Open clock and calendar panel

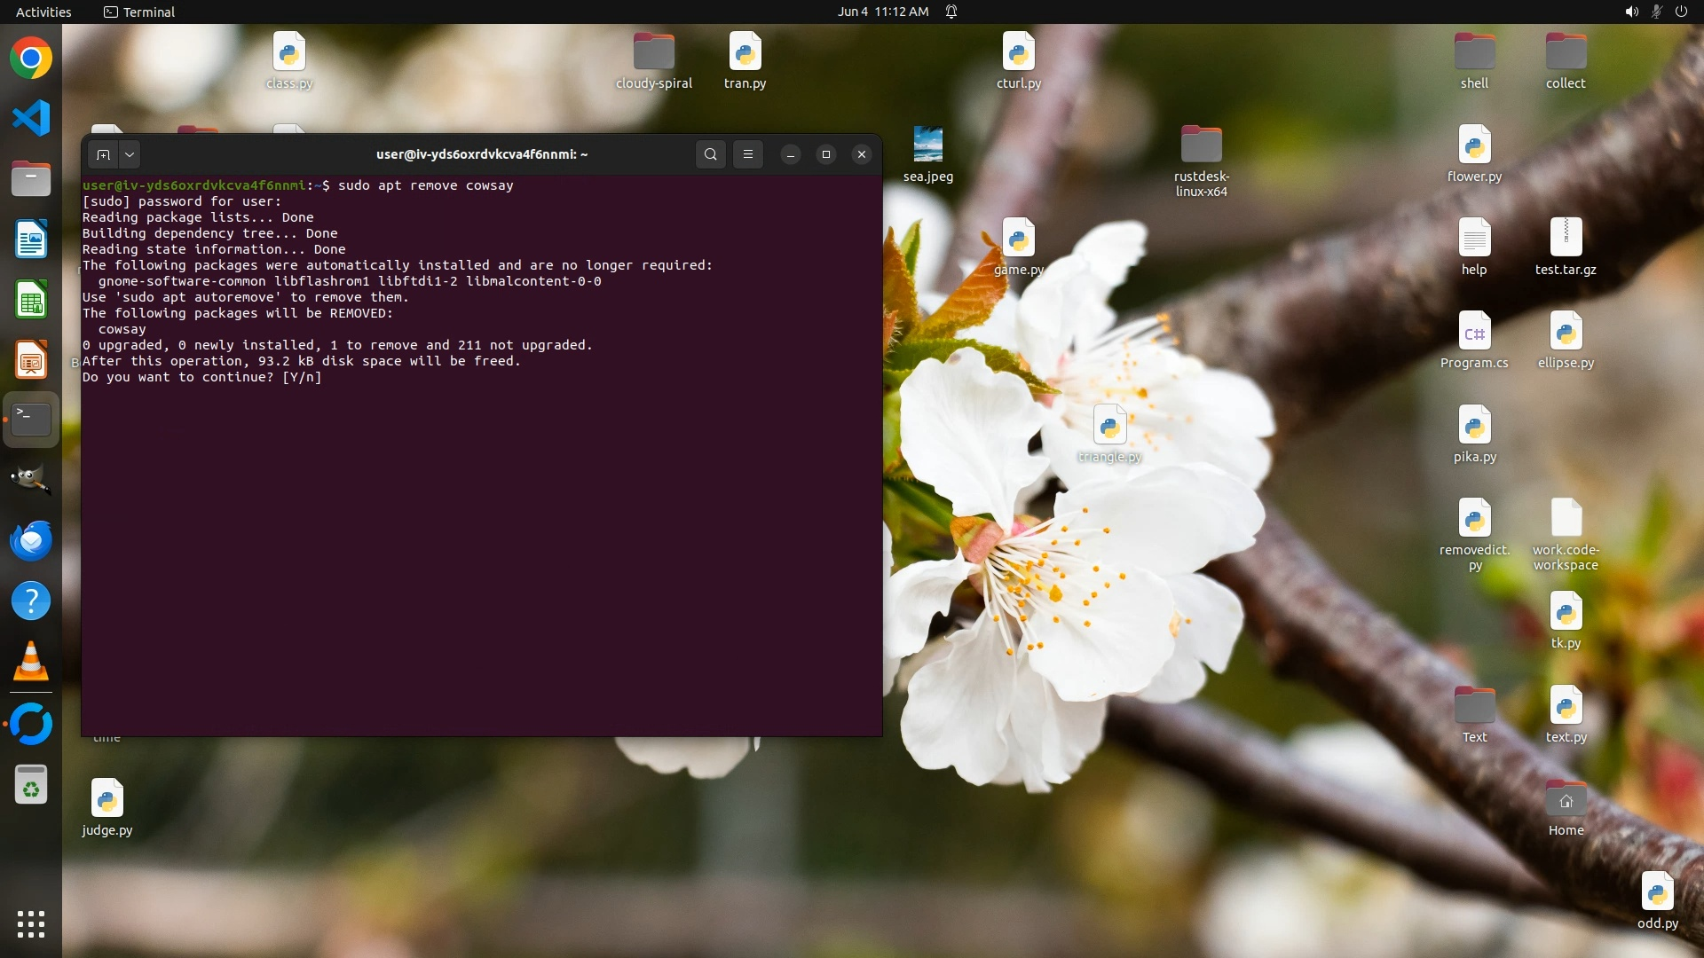[882, 12]
